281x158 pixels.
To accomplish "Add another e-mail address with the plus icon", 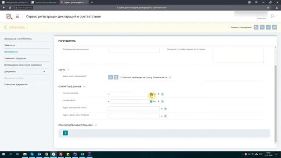I will (x=162, y=109).
